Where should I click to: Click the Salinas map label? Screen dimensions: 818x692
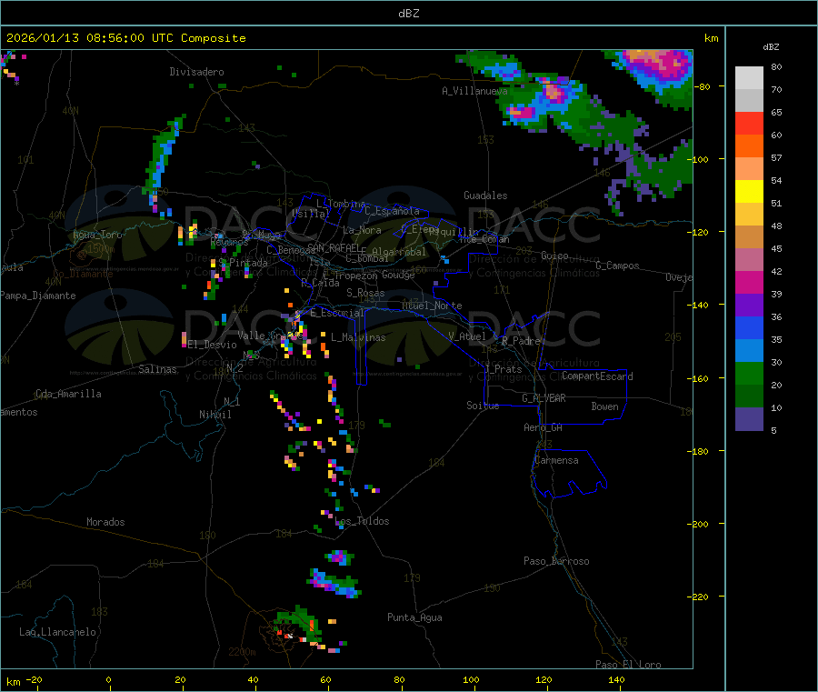(157, 369)
